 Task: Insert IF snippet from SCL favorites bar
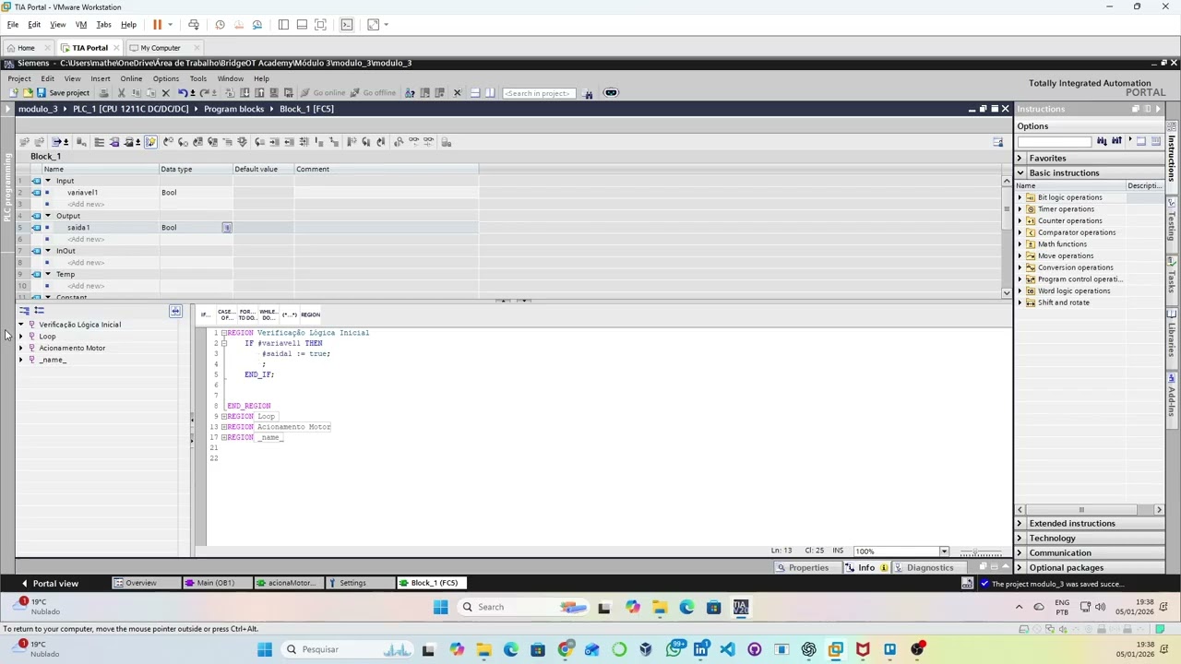[205, 315]
